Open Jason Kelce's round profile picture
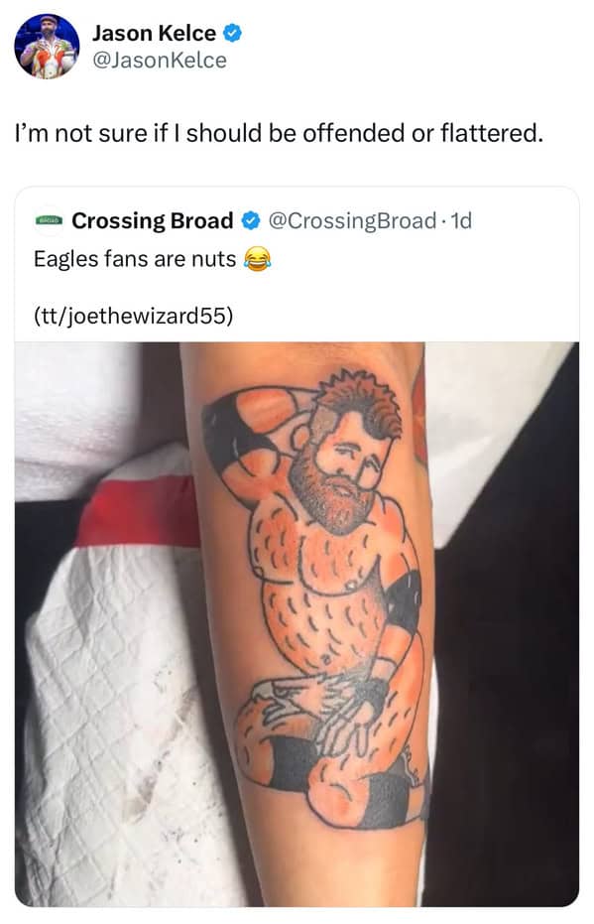Screen dimensions: 594x924 click(47, 47)
